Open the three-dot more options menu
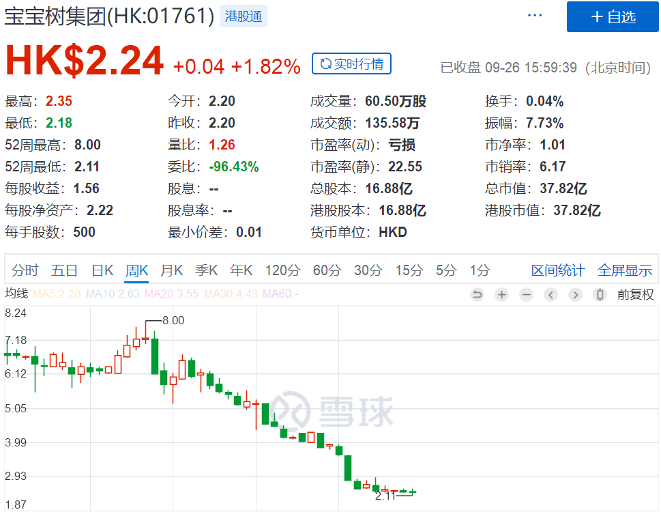Viewport: 661px width, 512px height. point(535,16)
